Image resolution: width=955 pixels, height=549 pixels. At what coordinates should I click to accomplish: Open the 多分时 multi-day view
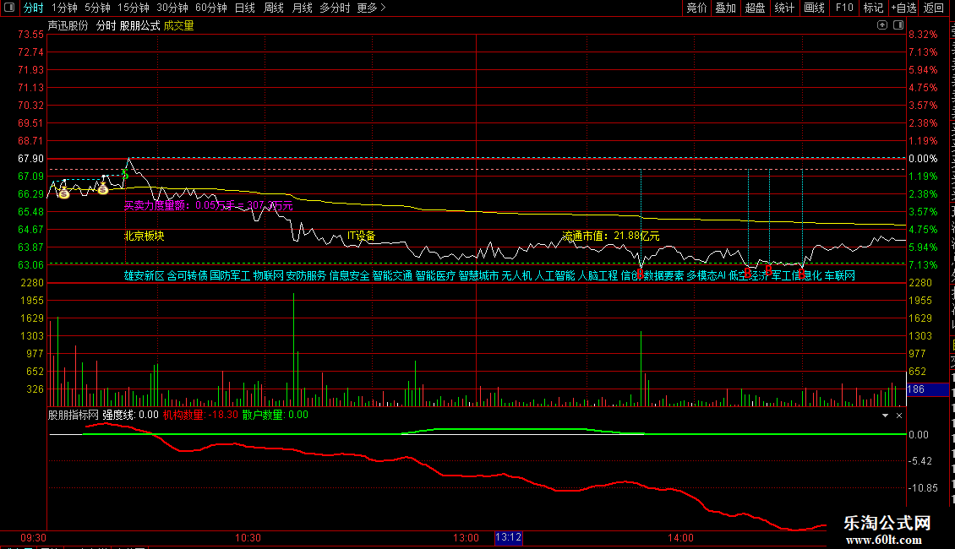(335, 8)
